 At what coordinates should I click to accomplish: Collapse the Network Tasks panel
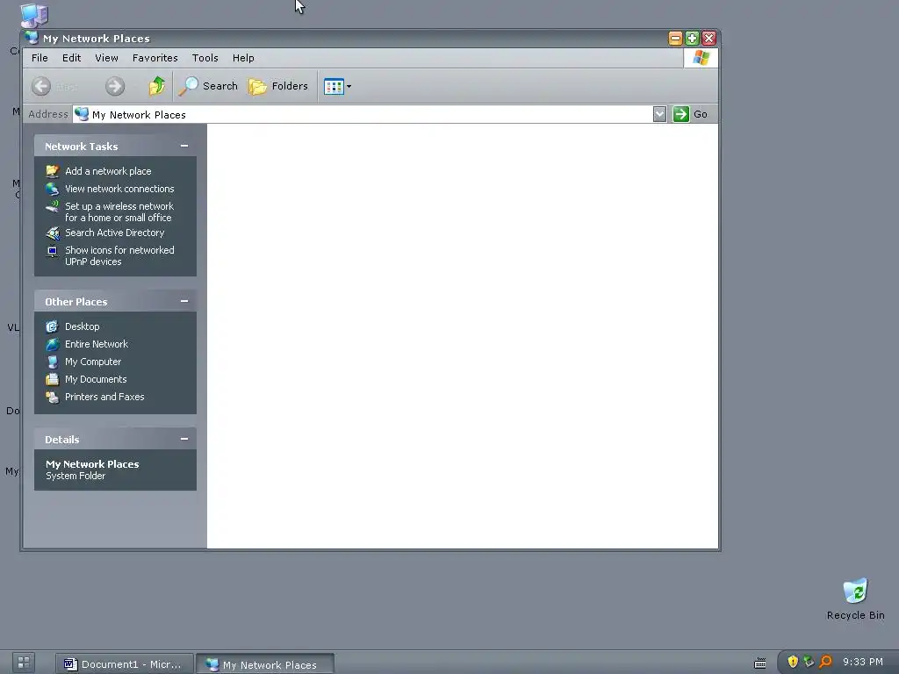click(184, 147)
